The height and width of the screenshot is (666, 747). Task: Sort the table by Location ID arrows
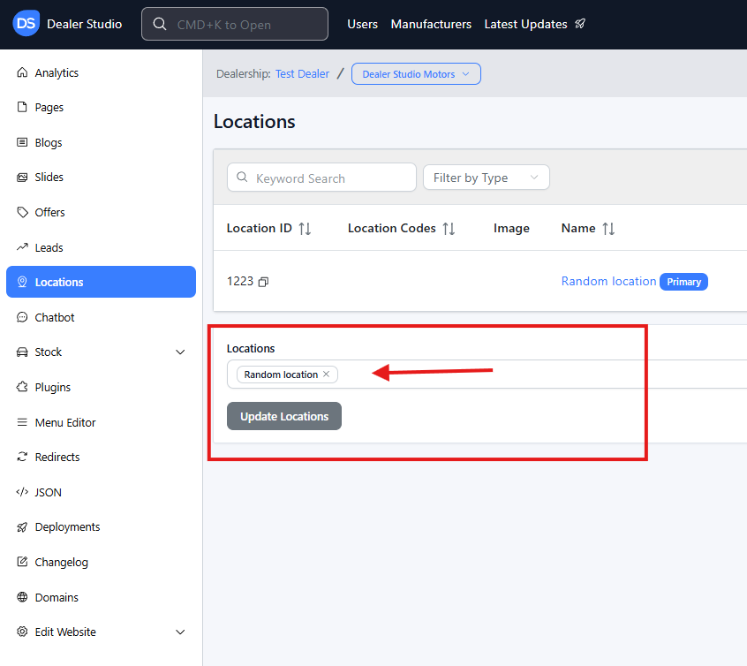coord(305,229)
